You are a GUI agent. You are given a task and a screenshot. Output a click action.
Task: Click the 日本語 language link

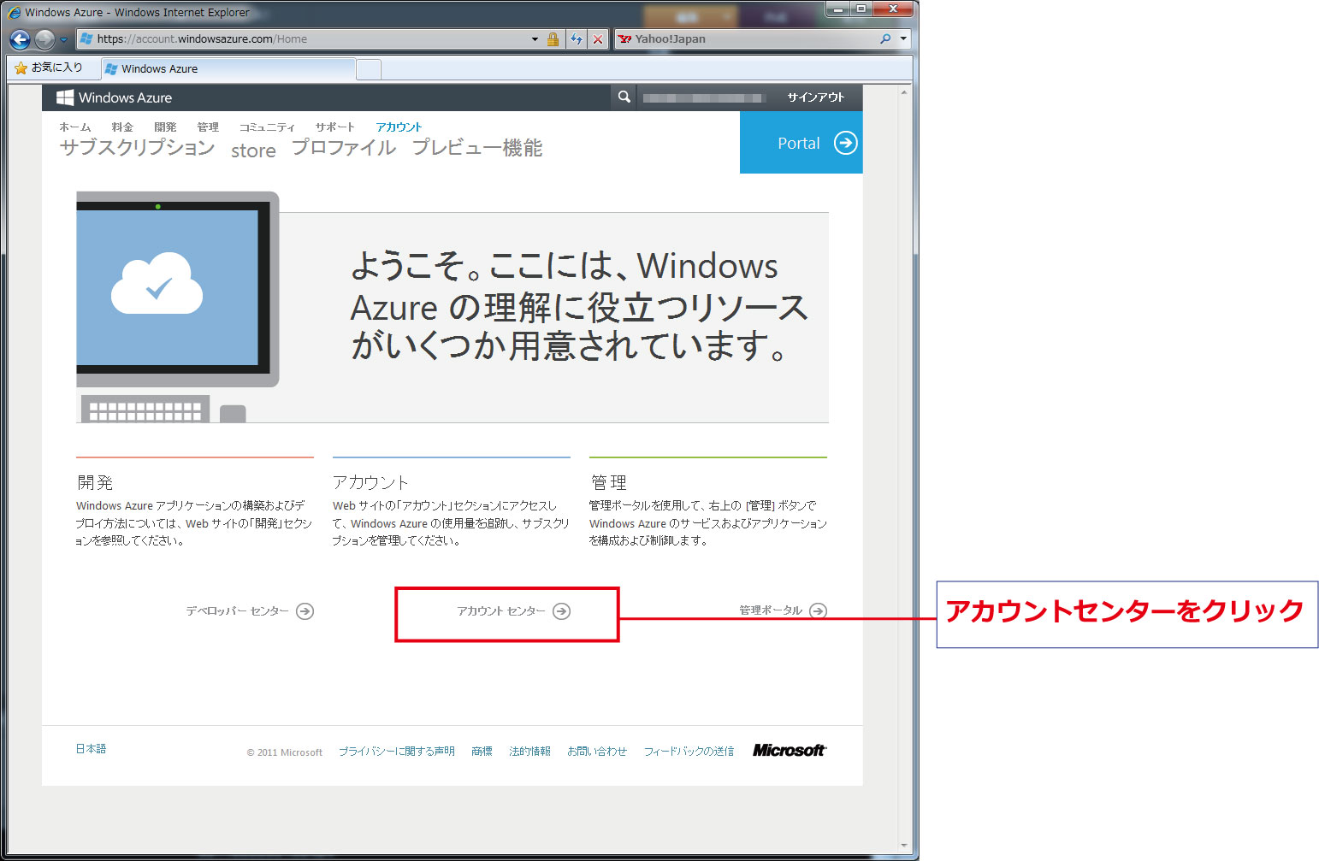pyautogui.click(x=91, y=749)
